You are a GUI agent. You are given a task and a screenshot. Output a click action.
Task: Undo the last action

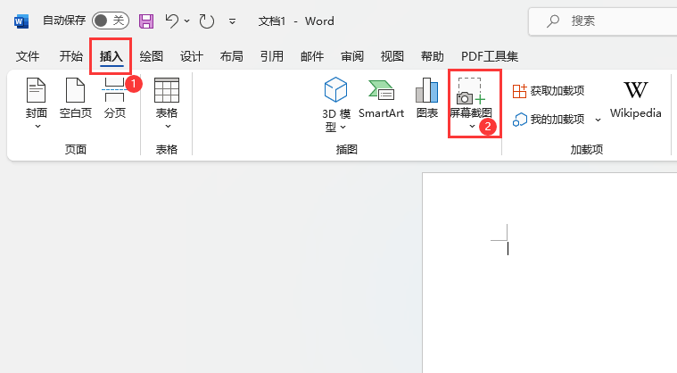[x=172, y=21]
